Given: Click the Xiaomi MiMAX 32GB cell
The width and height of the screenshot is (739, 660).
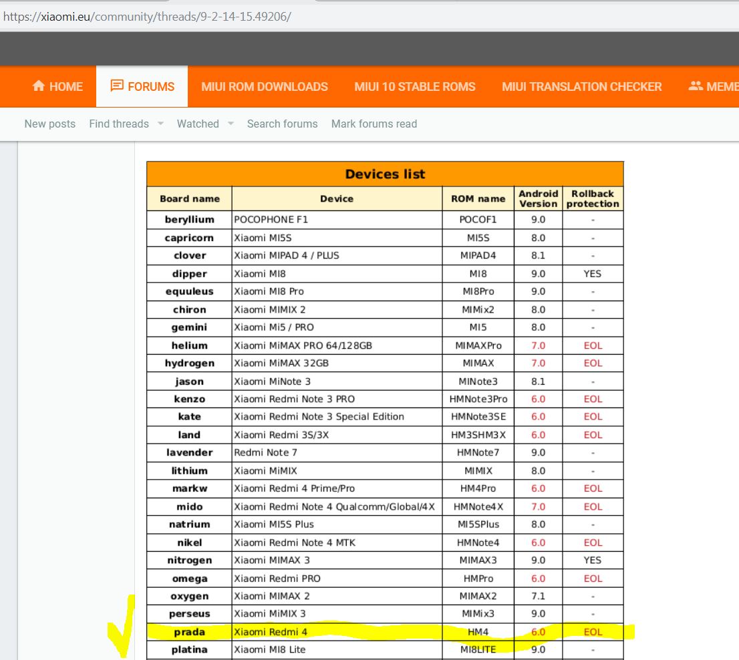Looking at the screenshot, I should (x=337, y=363).
